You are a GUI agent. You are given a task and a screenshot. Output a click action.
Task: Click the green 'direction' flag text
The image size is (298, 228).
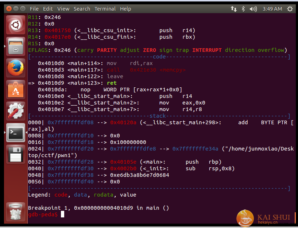pos(240,50)
